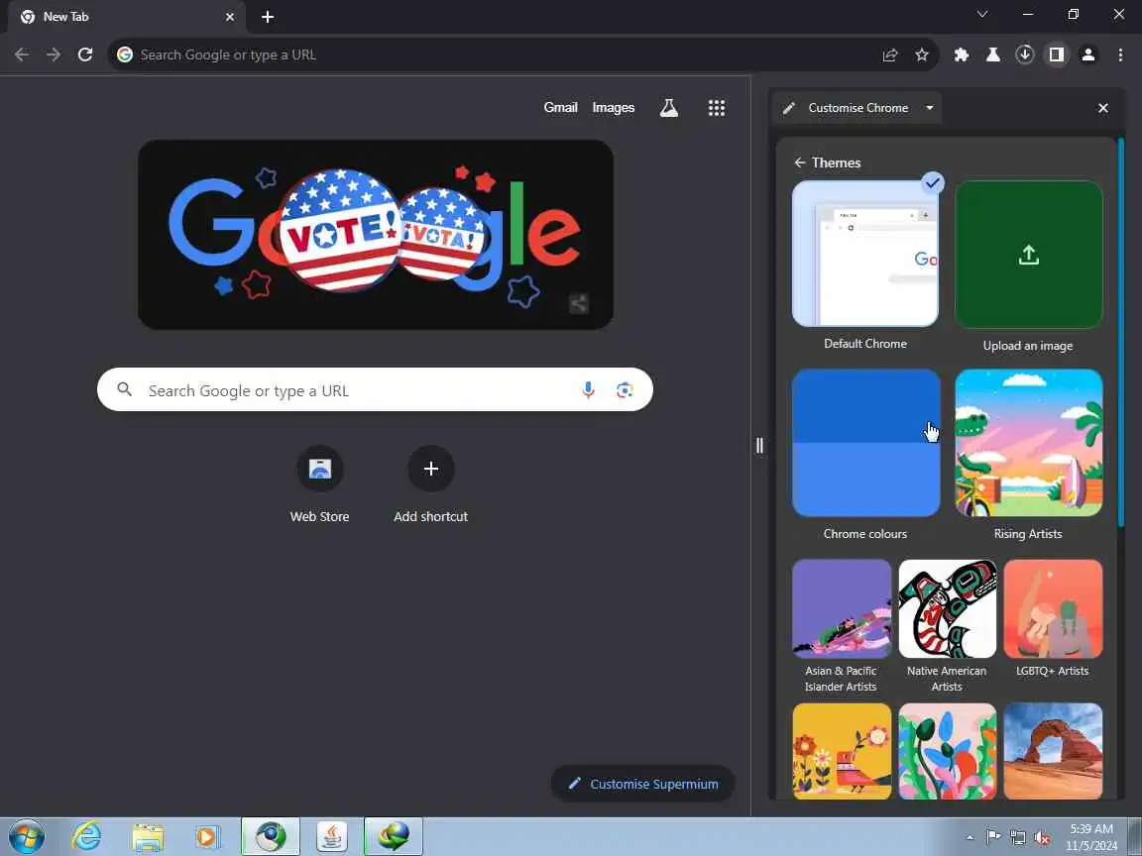Open Asian & Pacific Islander Artists collection
This screenshot has width=1142, height=856.
coord(842,608)
